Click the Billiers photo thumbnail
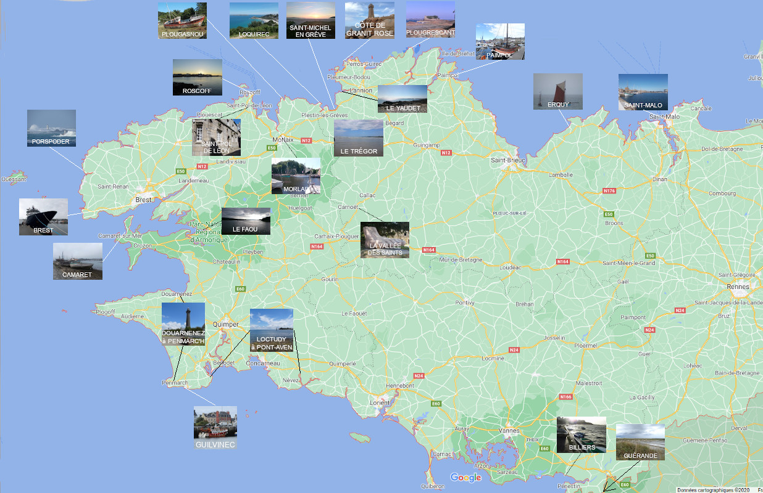 [x=582, y=434]
